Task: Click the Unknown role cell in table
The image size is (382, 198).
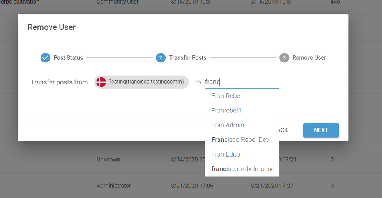Action: pos(108,159)
